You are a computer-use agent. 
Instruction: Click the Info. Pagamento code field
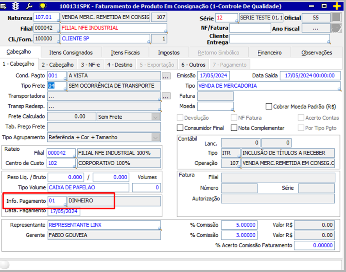pyautogui.click(x=56, y=201)
